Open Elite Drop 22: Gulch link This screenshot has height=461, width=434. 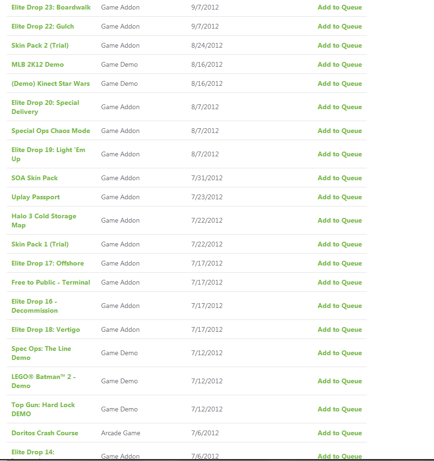[x=42, y=27]
